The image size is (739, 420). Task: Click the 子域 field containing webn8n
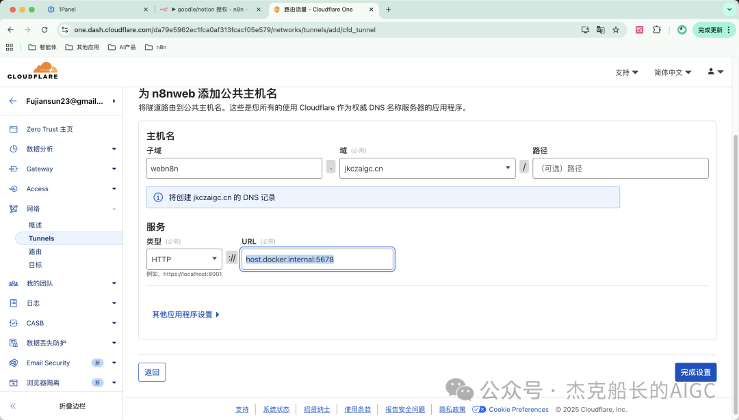pyautogui.click(x=234, y=169)
